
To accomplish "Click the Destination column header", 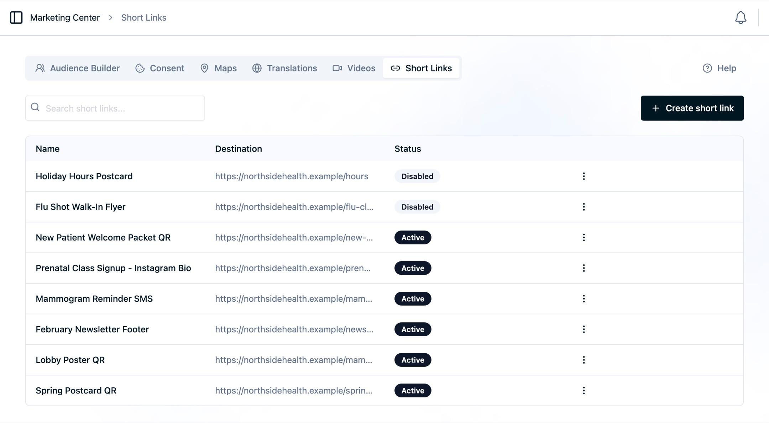I will pyautogui.click(x=239, y=149).
